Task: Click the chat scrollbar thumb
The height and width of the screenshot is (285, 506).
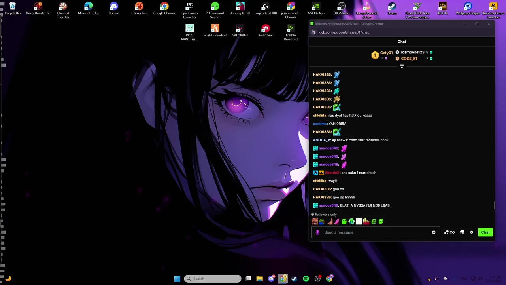Action: click(494, 205)
